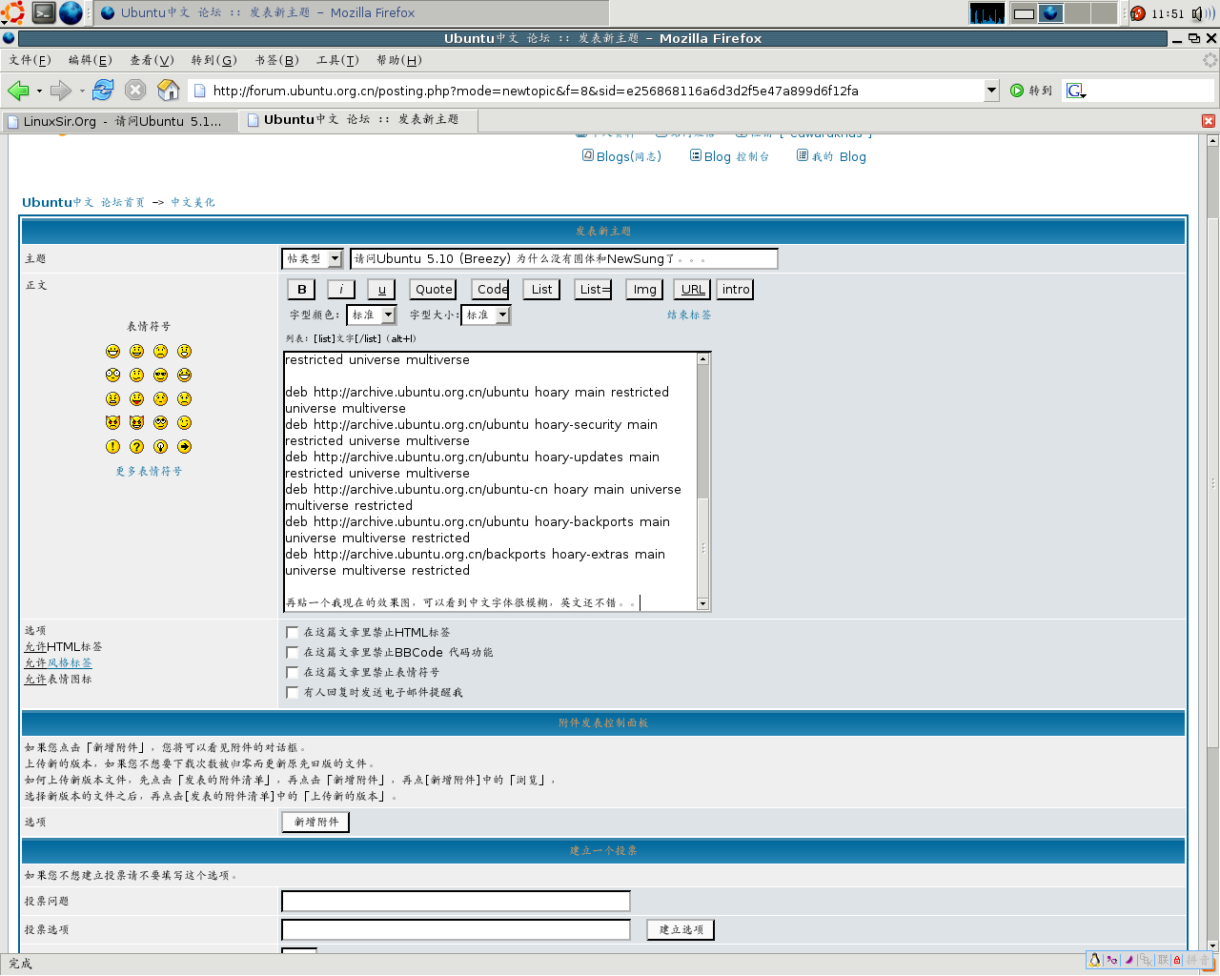Open the 编辑(E) menu

click(91, 60)
